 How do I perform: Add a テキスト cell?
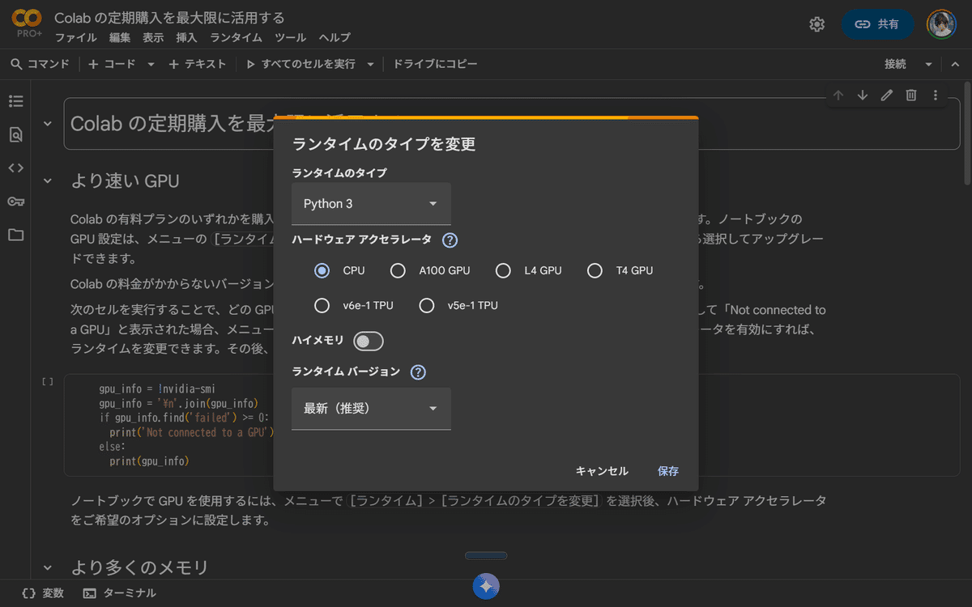click(198, 64)
